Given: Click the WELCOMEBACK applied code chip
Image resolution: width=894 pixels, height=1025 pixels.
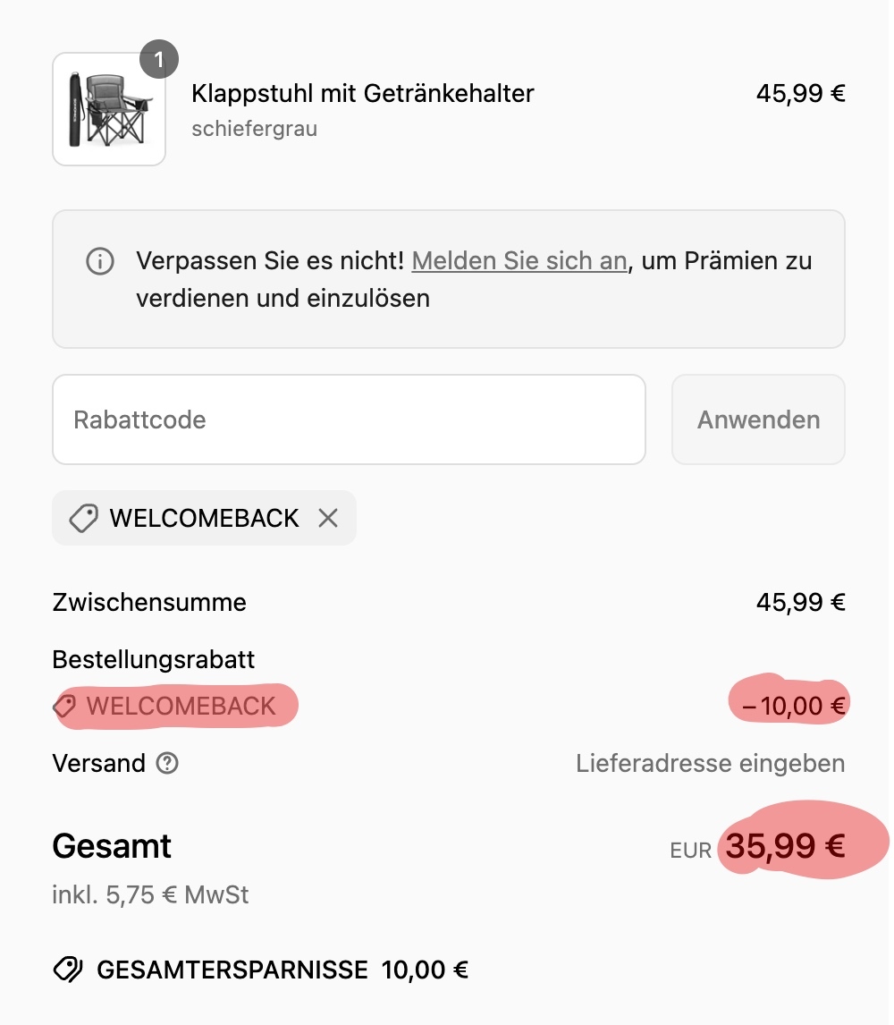Looking at the screenshot, I should [x=204, y=518].
